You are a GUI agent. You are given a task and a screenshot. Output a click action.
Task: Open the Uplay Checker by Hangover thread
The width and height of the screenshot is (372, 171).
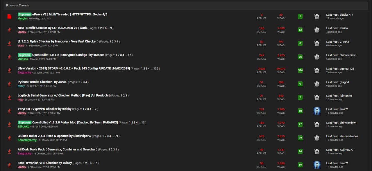[x=58, y=41]
